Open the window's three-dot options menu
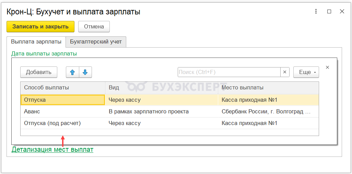The width and height of the screenshot is (352, 174). coord(316,11)
